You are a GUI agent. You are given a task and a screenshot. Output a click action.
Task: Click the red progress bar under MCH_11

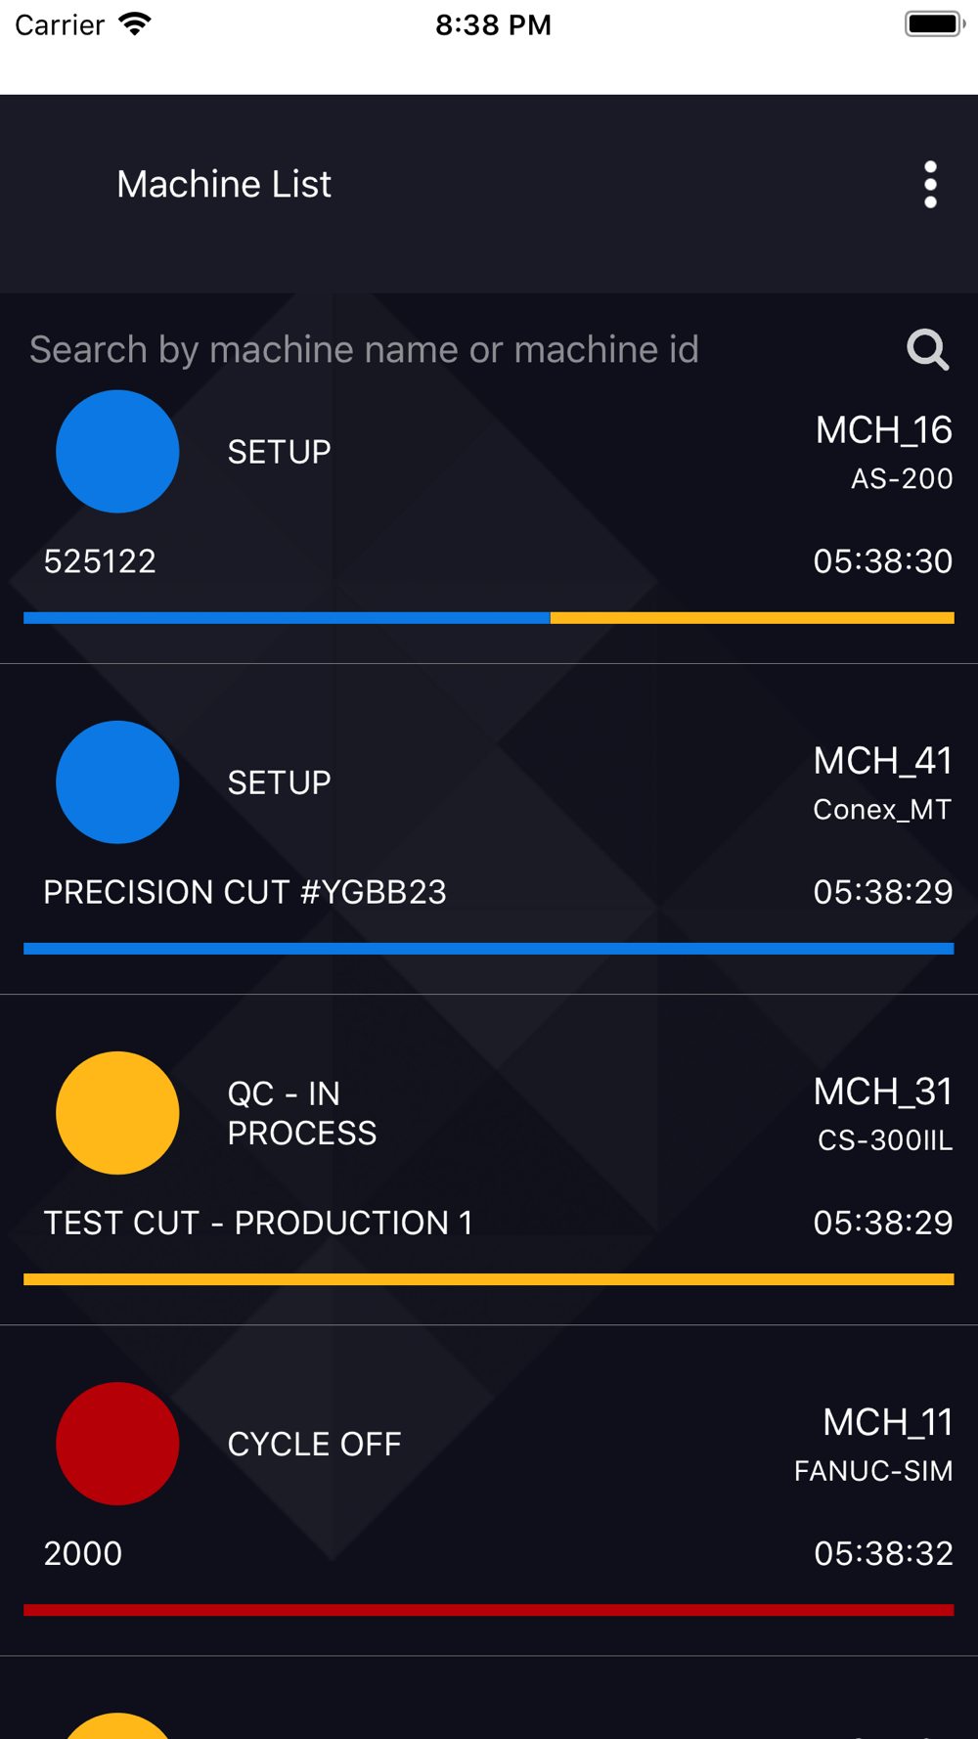488,1610
